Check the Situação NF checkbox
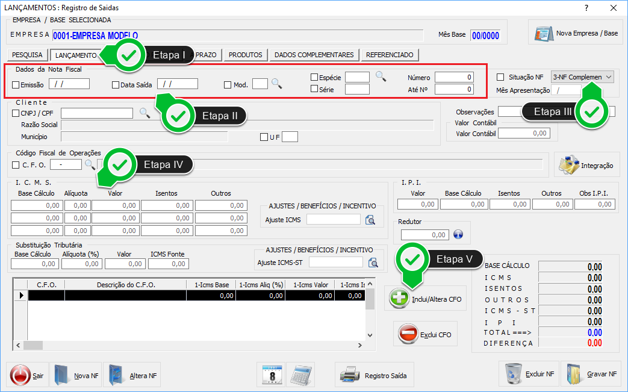628x392 pixels. (500, 77)
